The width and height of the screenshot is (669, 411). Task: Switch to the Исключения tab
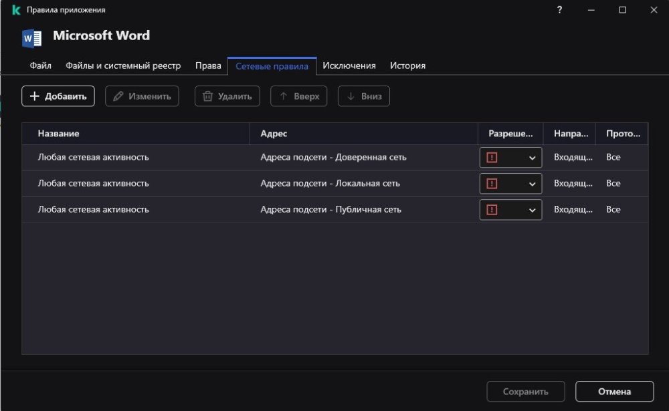350,65
